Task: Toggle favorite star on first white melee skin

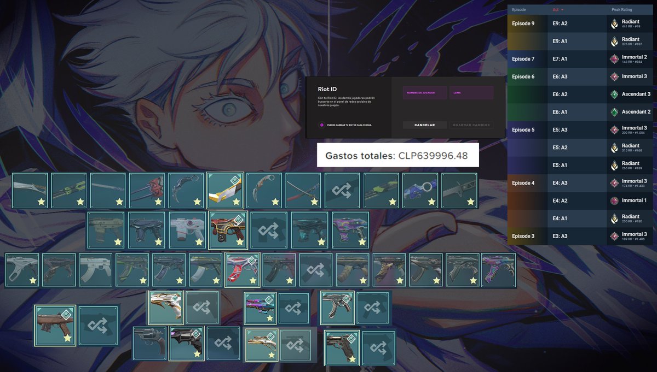Action: [x=41, y=202]
